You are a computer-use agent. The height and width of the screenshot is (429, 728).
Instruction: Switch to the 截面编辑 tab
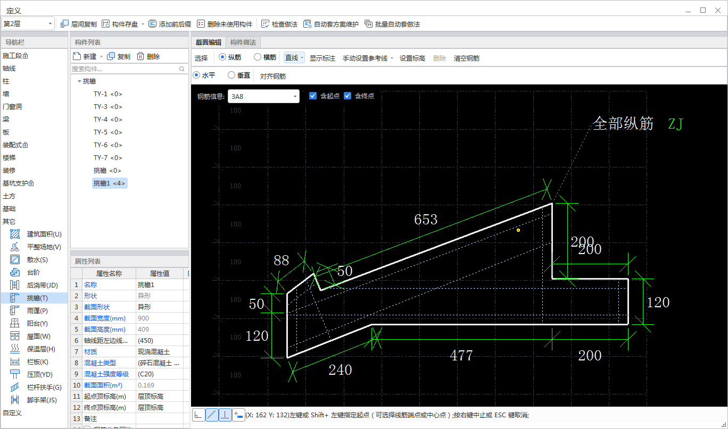(x=208, y=43)
